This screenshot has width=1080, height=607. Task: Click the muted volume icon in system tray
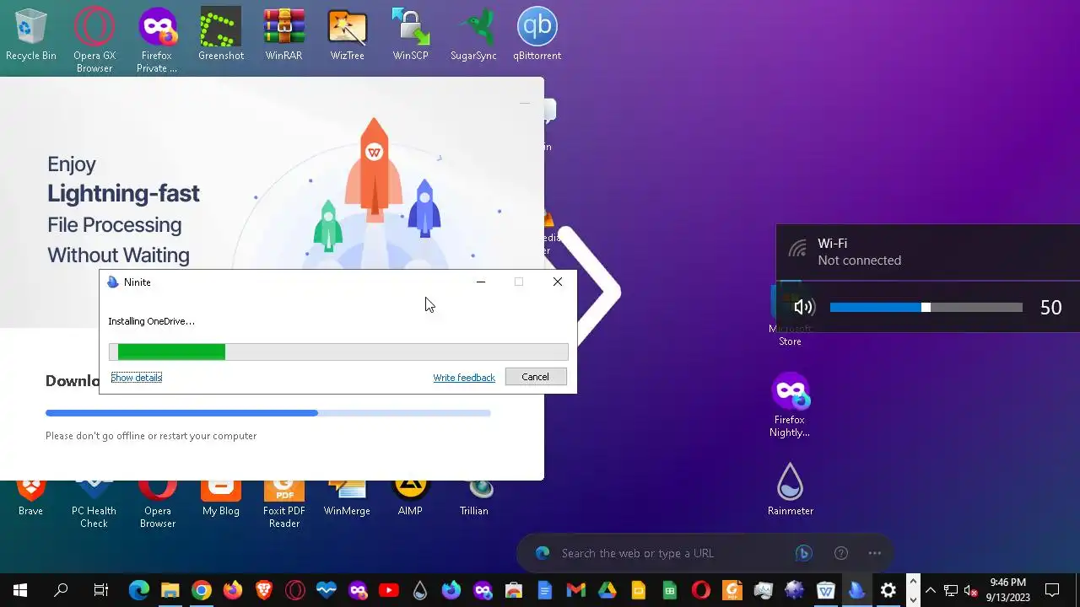971,590
